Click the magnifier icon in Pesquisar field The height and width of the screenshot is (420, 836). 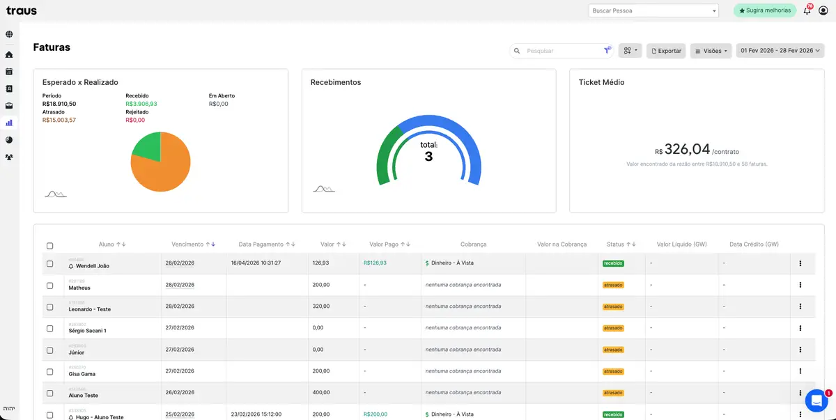tap(516, 51)
